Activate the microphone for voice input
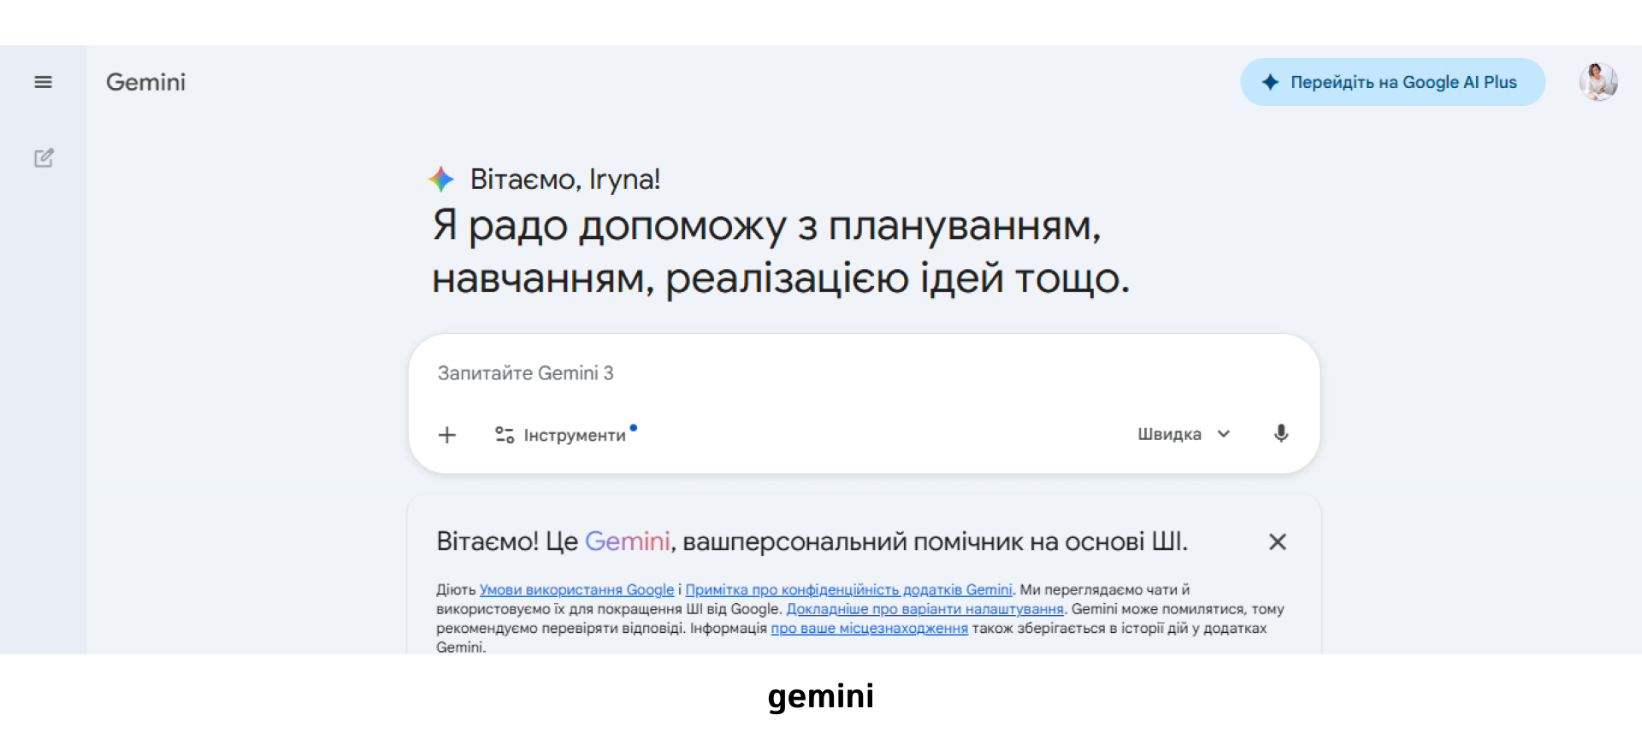Viewport: 1642px width, 750px height. tap(1280, 434)
